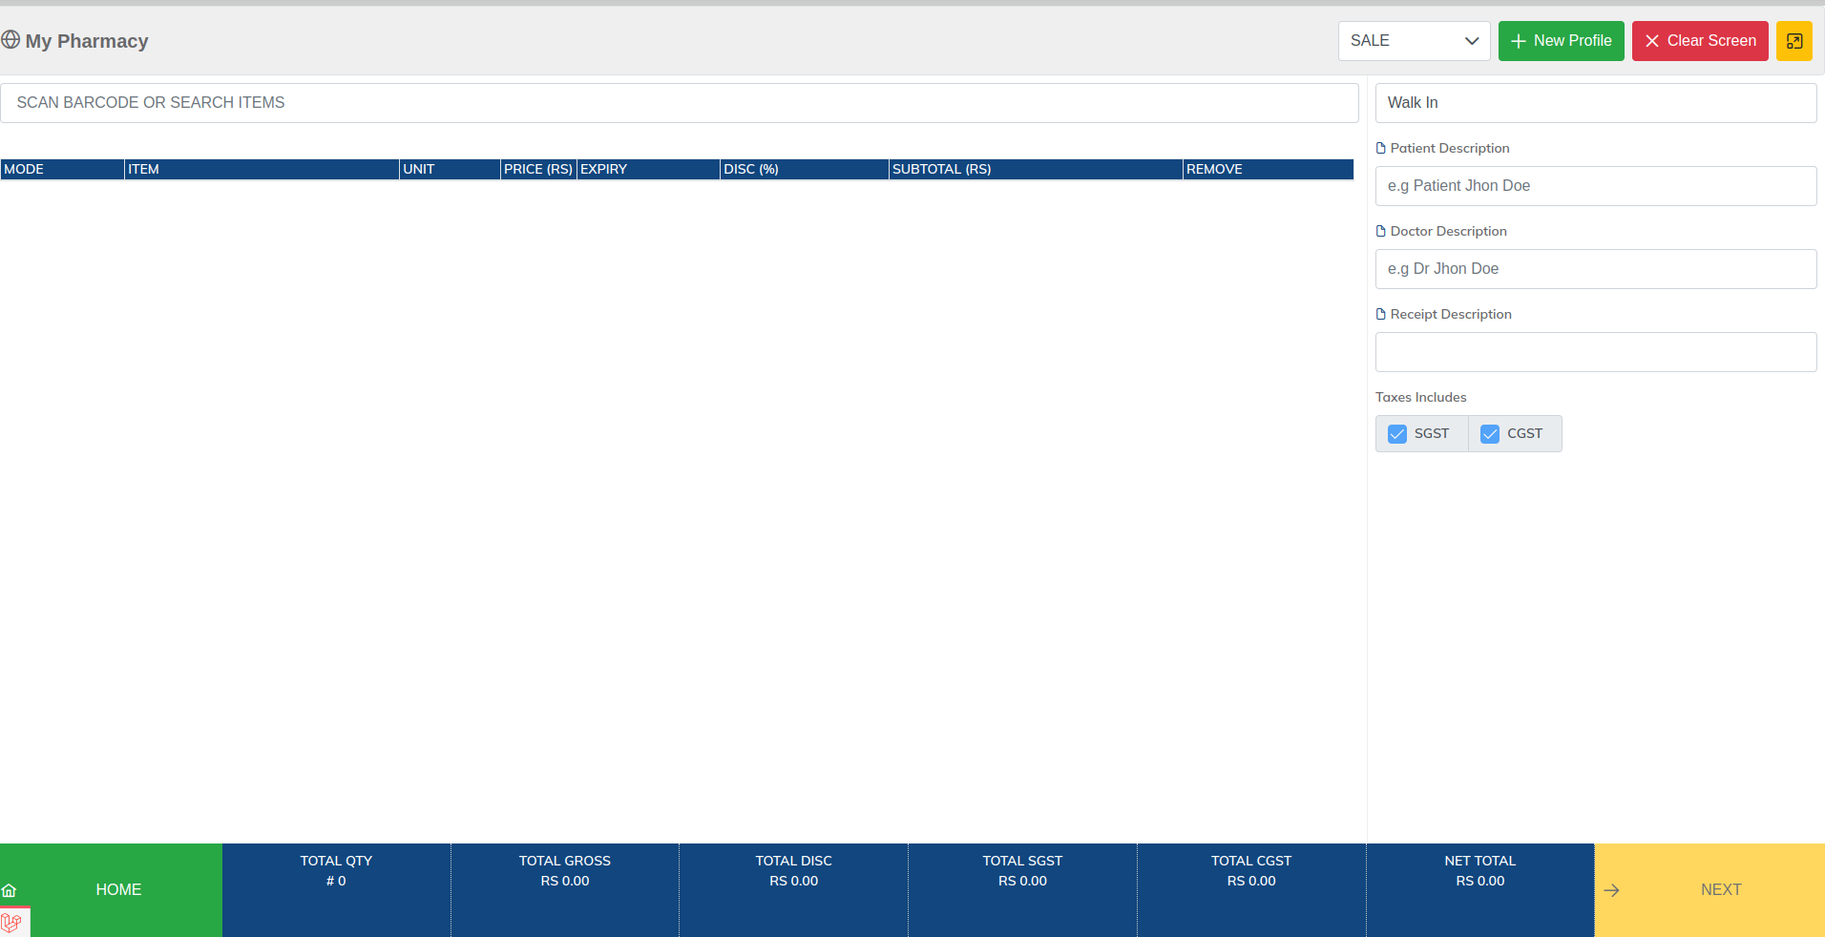This screenshot has width=1825, height=937.
Task: Click the yellow fullscreen popout icon
Action: (x=1794, y=41)
